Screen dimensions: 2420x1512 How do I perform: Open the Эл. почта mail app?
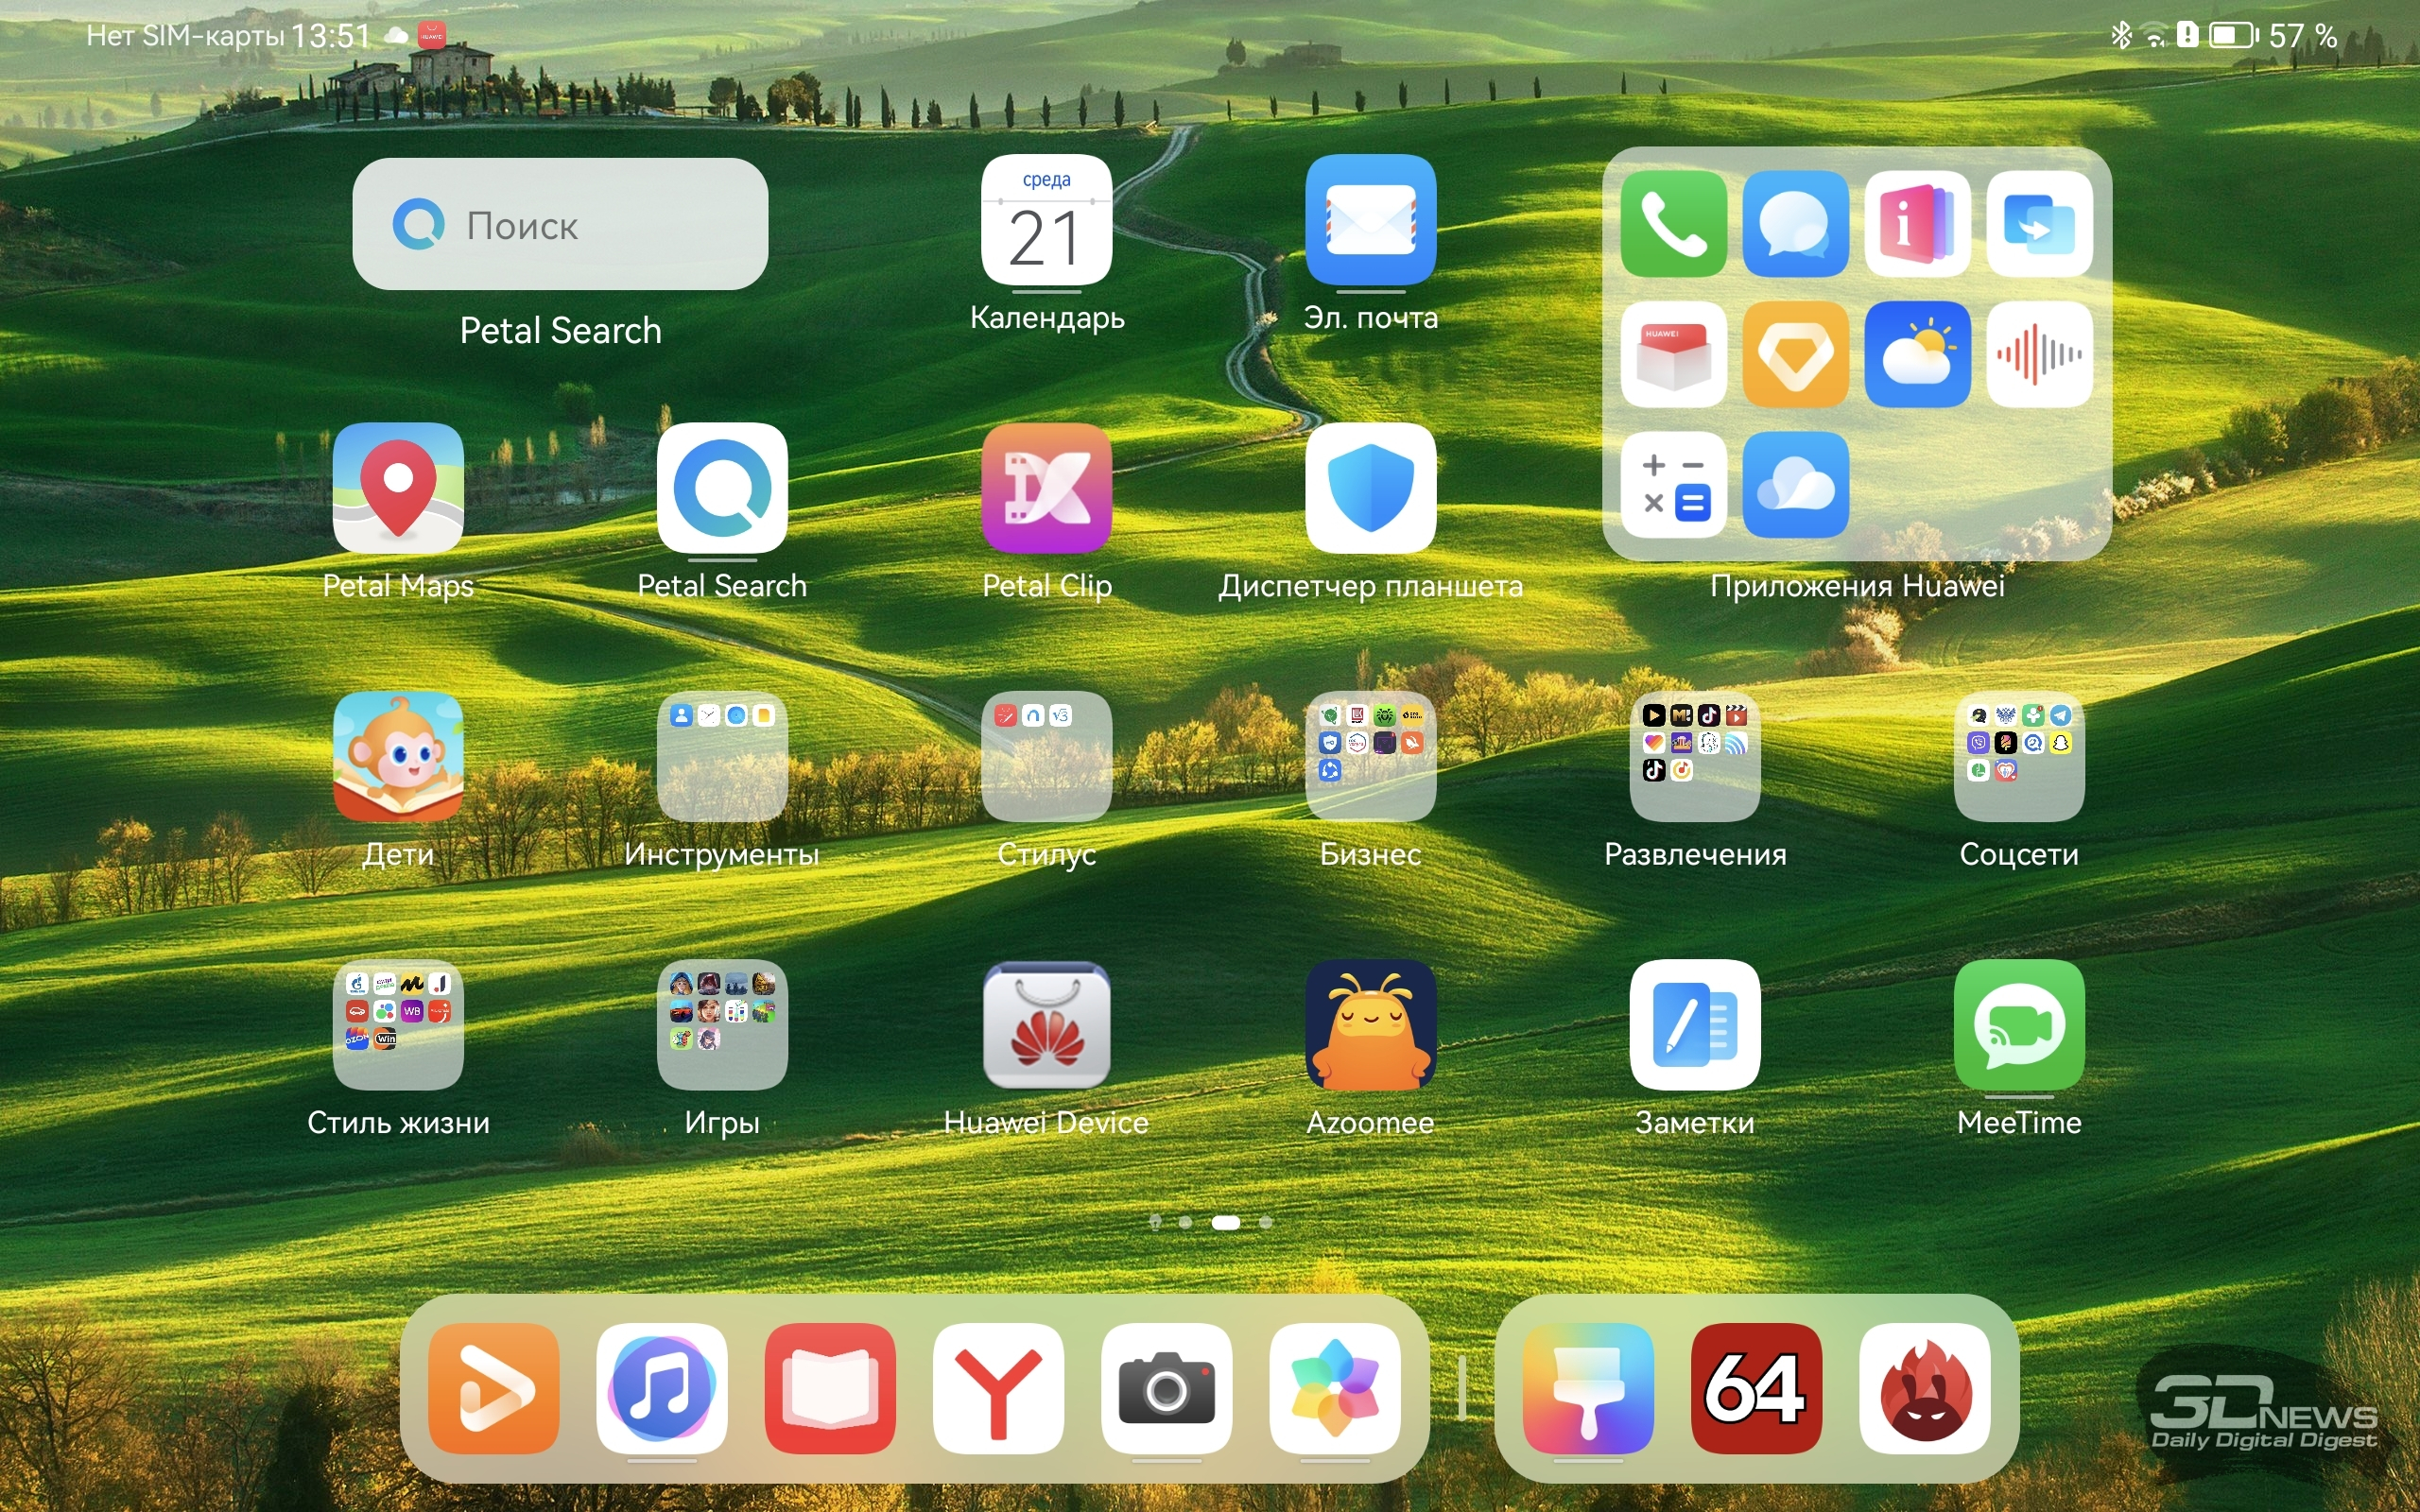point(1370,220)
